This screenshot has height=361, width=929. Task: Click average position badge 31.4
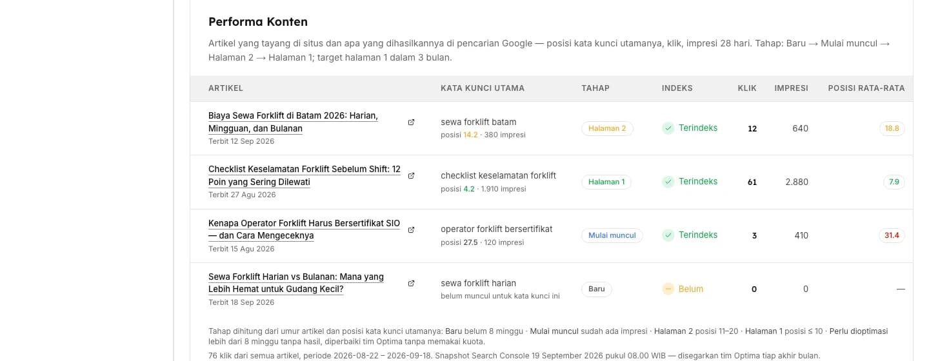892,235
